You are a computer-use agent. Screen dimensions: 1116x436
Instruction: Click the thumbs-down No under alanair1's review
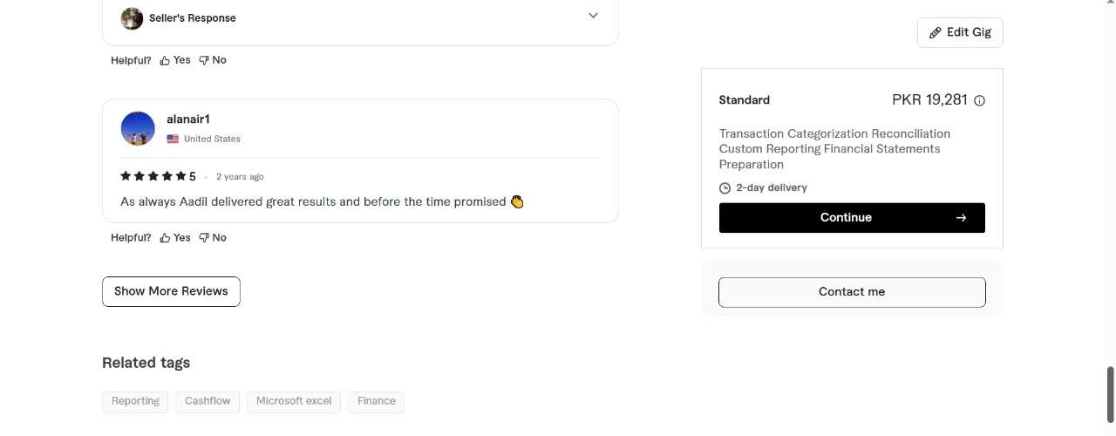coord(212,237)
